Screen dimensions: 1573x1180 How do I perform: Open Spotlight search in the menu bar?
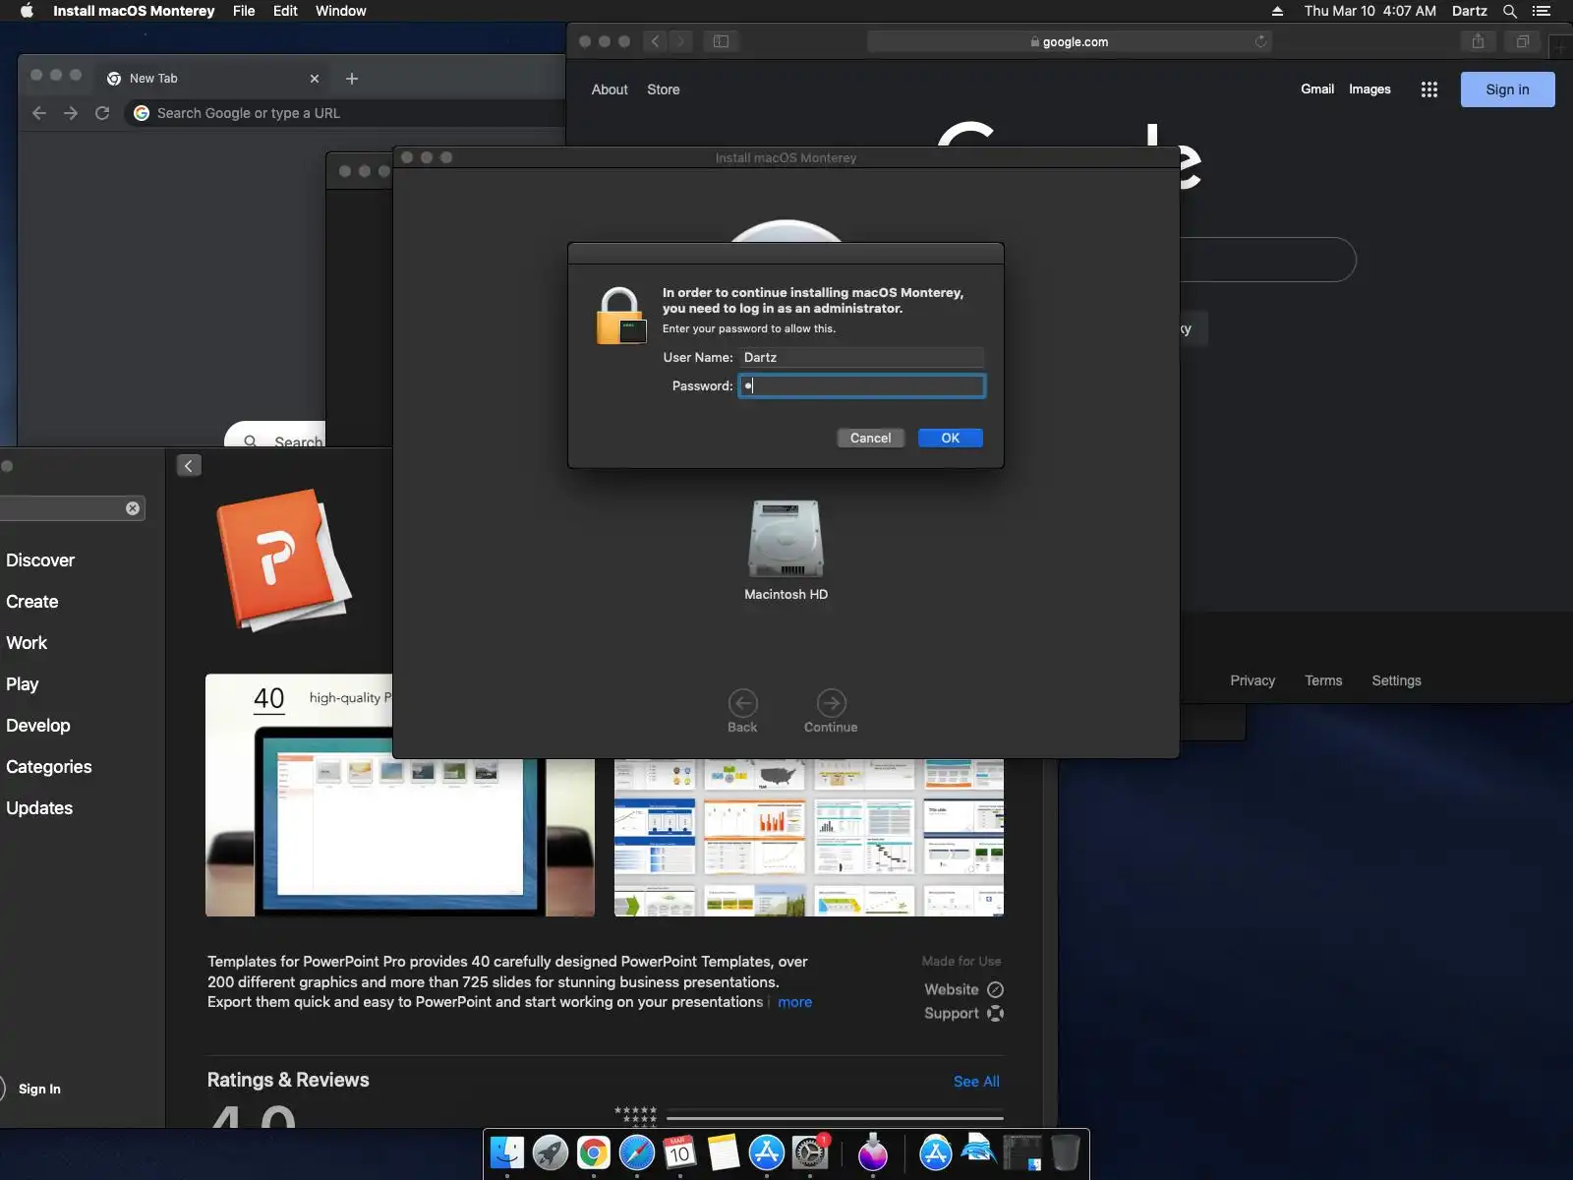point(1510,11)
